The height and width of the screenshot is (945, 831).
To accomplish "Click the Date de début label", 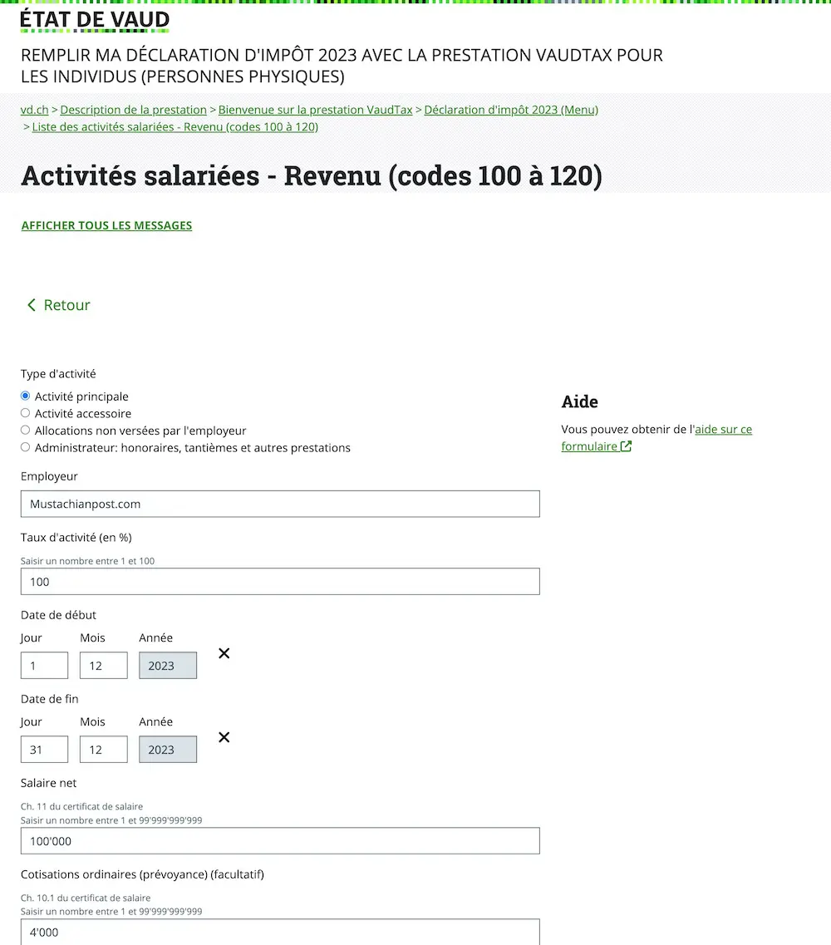I will coord(58,615).
